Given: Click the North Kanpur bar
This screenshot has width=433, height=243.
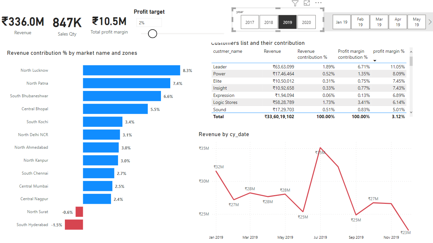Looking at the screenshot, I should pos(100,160).
